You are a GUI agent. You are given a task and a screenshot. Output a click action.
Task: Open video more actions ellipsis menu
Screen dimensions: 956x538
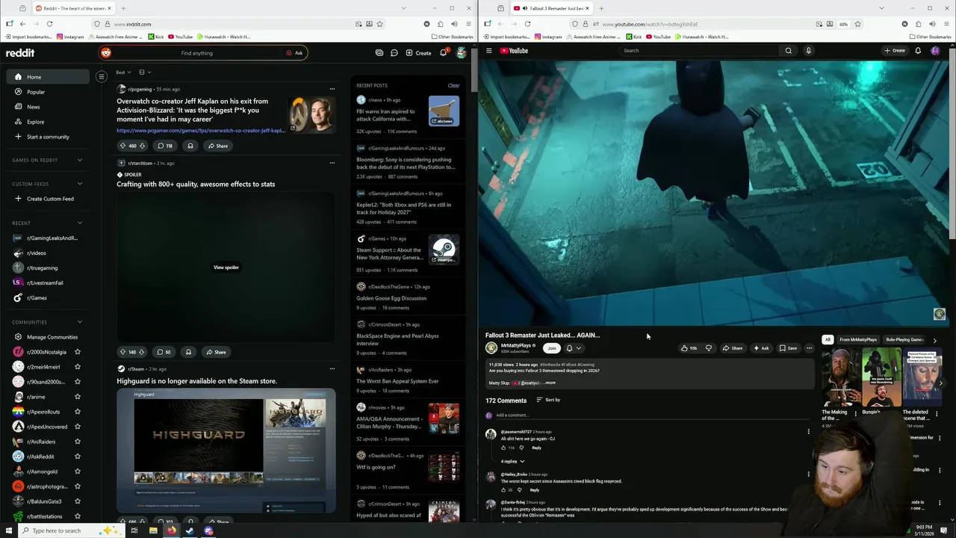tap(809, 348)
